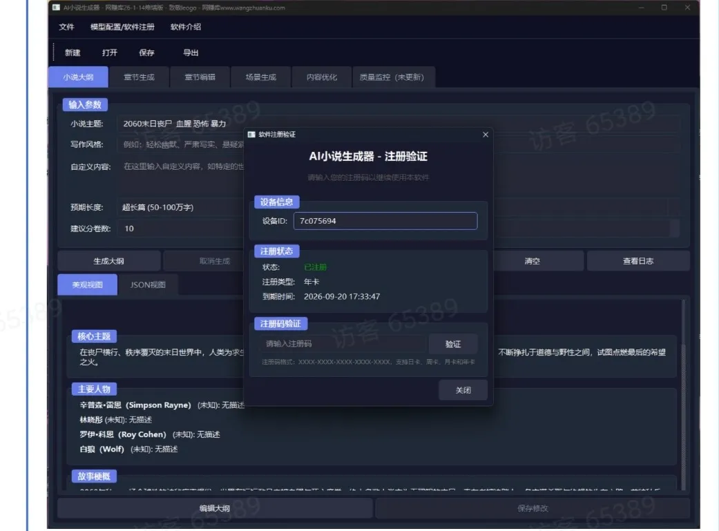Switch to the 场景生成 tab
The image size is (719, 531).
261,77
